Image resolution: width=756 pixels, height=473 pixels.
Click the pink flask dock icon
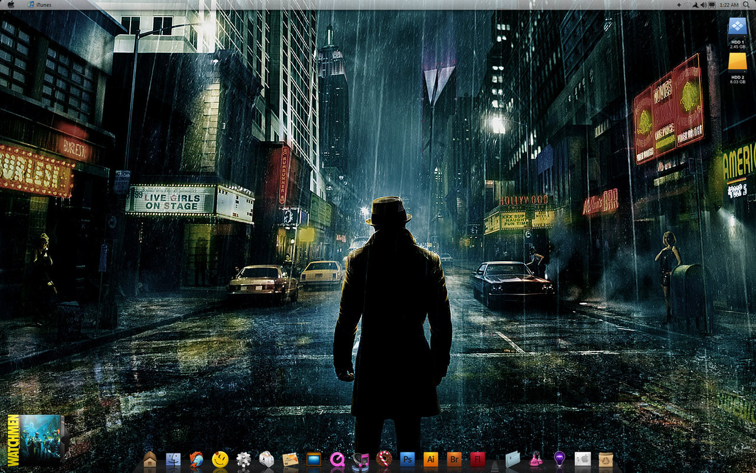click(536, 459)
